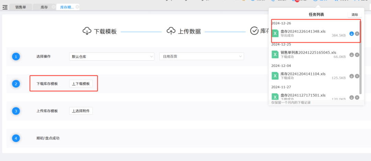Screen dimensions: 371x161
Task: Click the 选择附件 upload button
Action: [81, 111]
